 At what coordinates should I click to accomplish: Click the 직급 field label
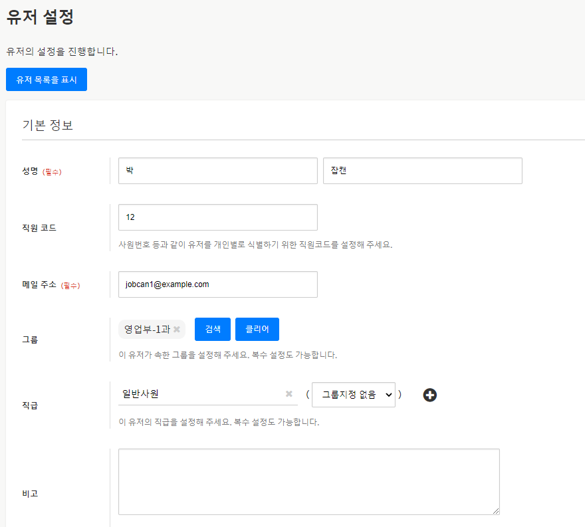(30, 405)
